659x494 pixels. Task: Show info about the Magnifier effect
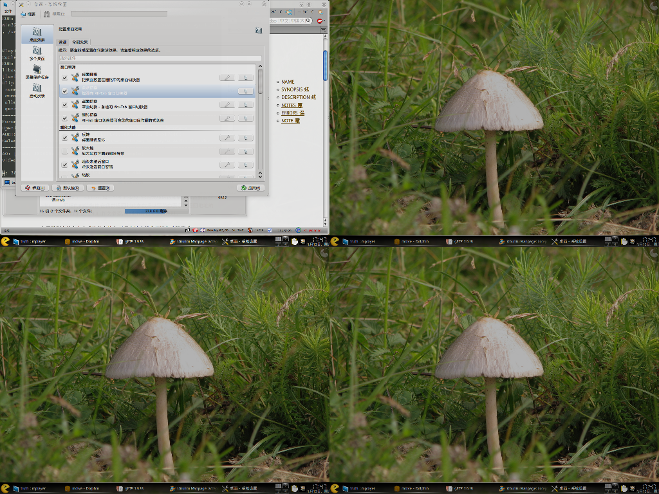(x=245, y=151)
